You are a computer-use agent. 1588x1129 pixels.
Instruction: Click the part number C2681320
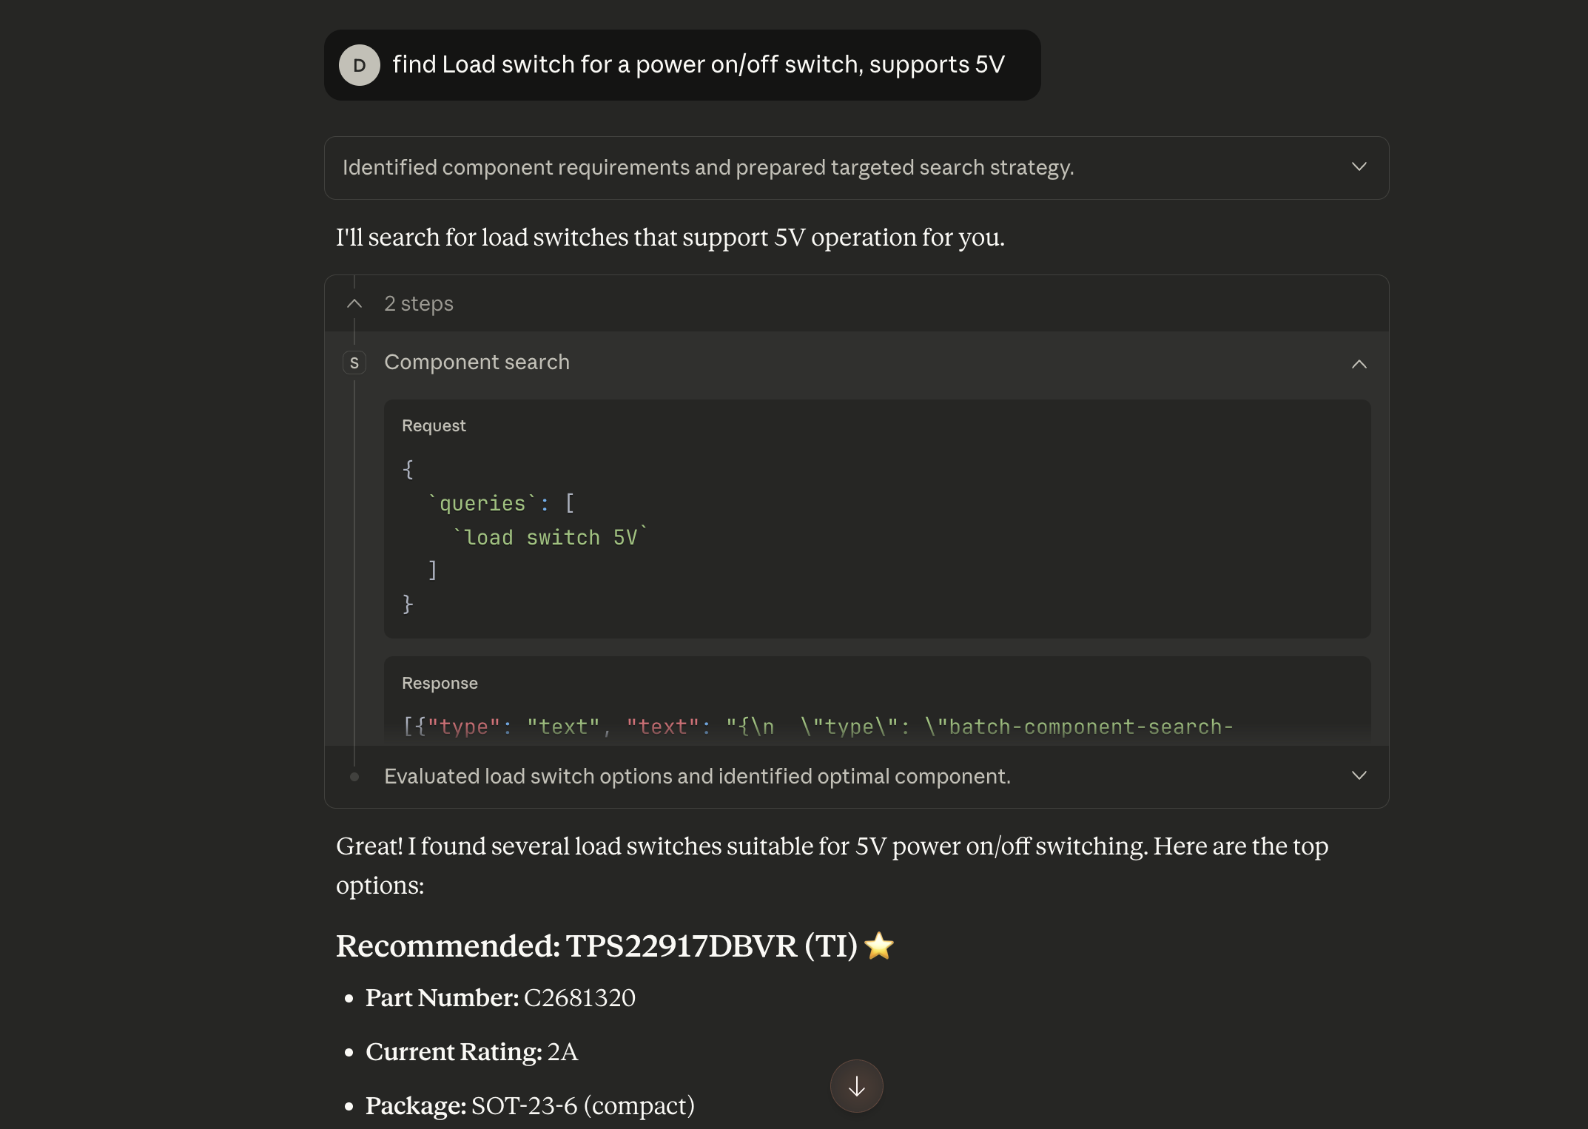pyautogui.click(x=579, y=998)
